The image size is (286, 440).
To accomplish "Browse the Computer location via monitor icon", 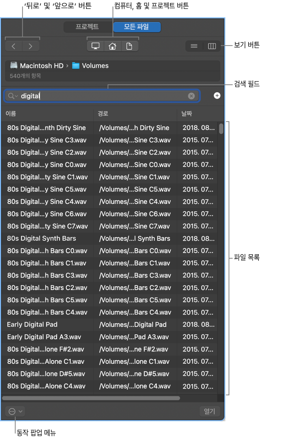I will (x=95, y=46).
